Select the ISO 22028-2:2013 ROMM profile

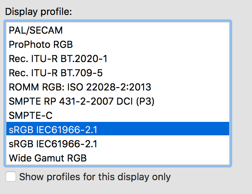tap(80, 87)
